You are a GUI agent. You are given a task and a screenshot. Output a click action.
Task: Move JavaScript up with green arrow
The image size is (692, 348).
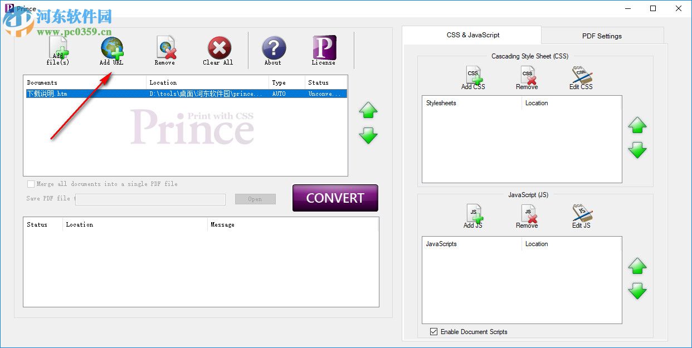pyautogui.click(x=637, y=266)
